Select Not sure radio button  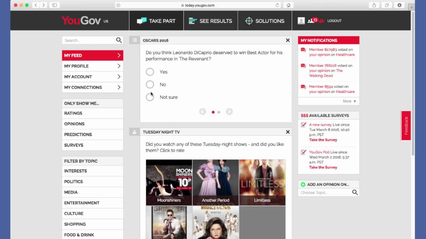click(150, 97)
